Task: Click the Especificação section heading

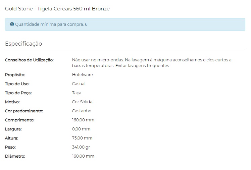Action: tap(23, 44)
